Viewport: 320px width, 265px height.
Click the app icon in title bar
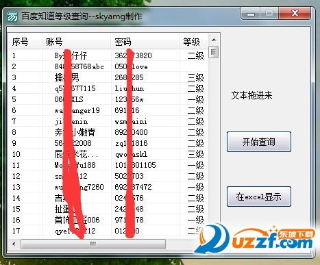12,16
